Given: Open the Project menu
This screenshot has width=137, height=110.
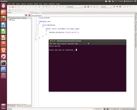Looking at the screenshot, I should pos(30,4).
